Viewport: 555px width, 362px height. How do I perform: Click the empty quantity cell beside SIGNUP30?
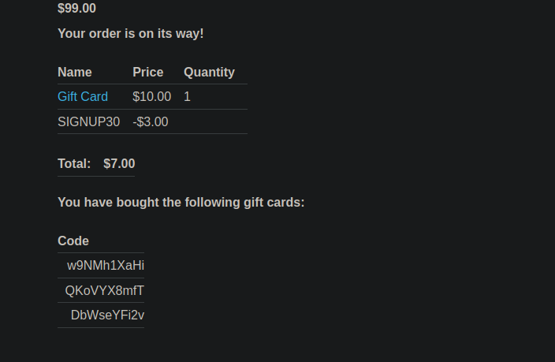(213, 121)
